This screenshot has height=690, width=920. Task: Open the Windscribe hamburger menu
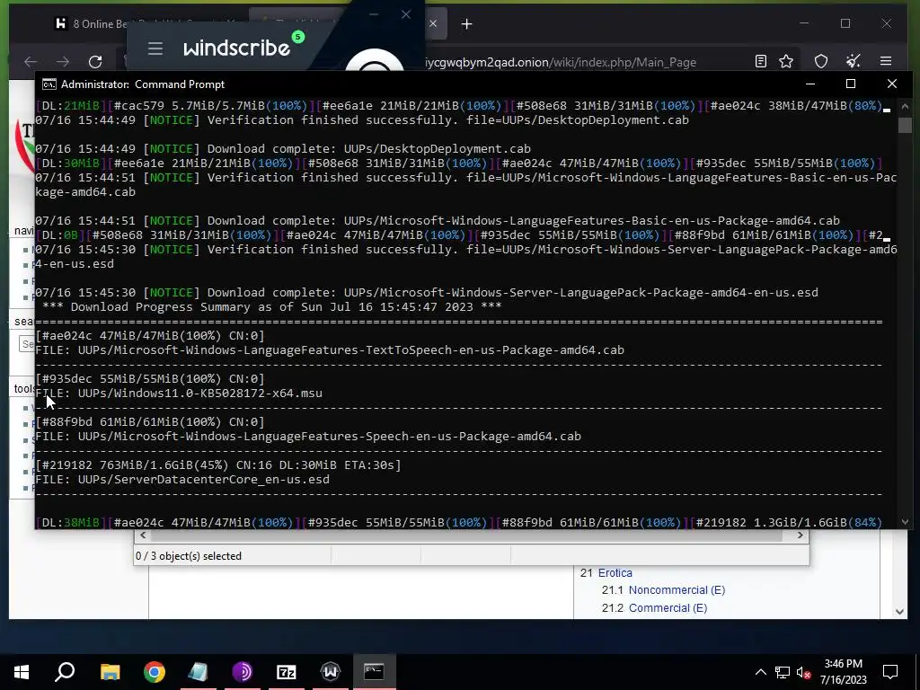(x=155, y=49)
